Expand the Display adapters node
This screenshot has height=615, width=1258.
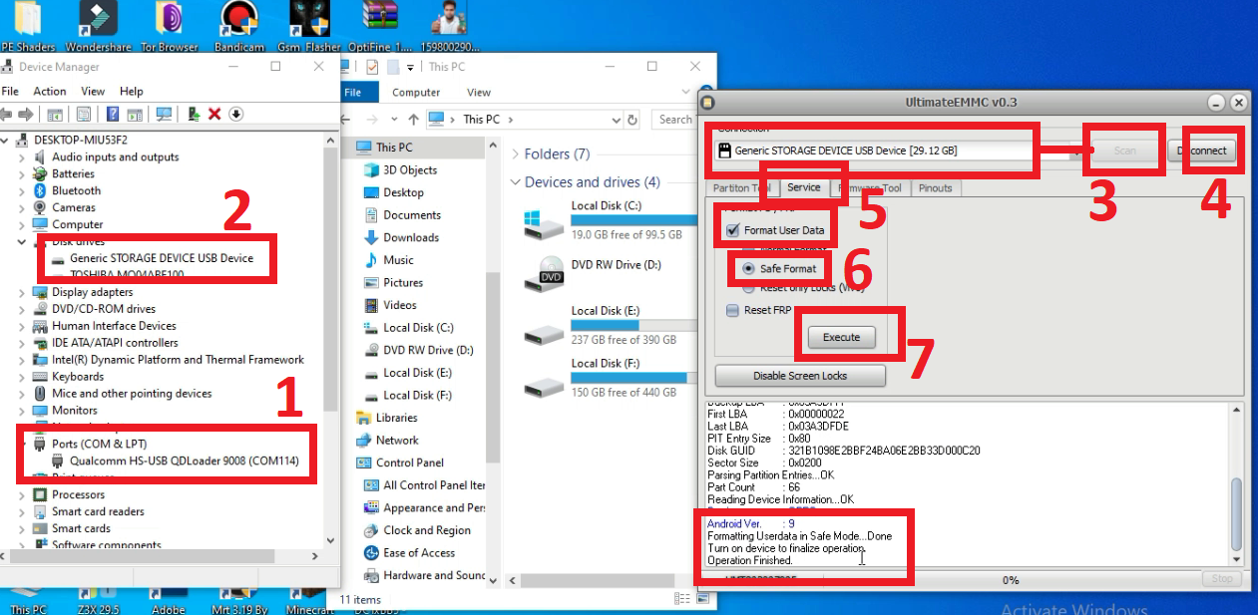coord(22,293)
